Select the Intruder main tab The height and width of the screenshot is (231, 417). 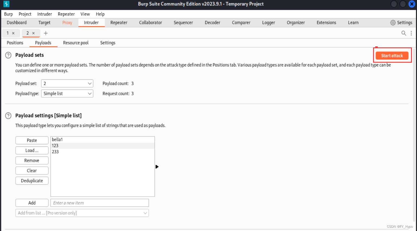click(91, 23)
